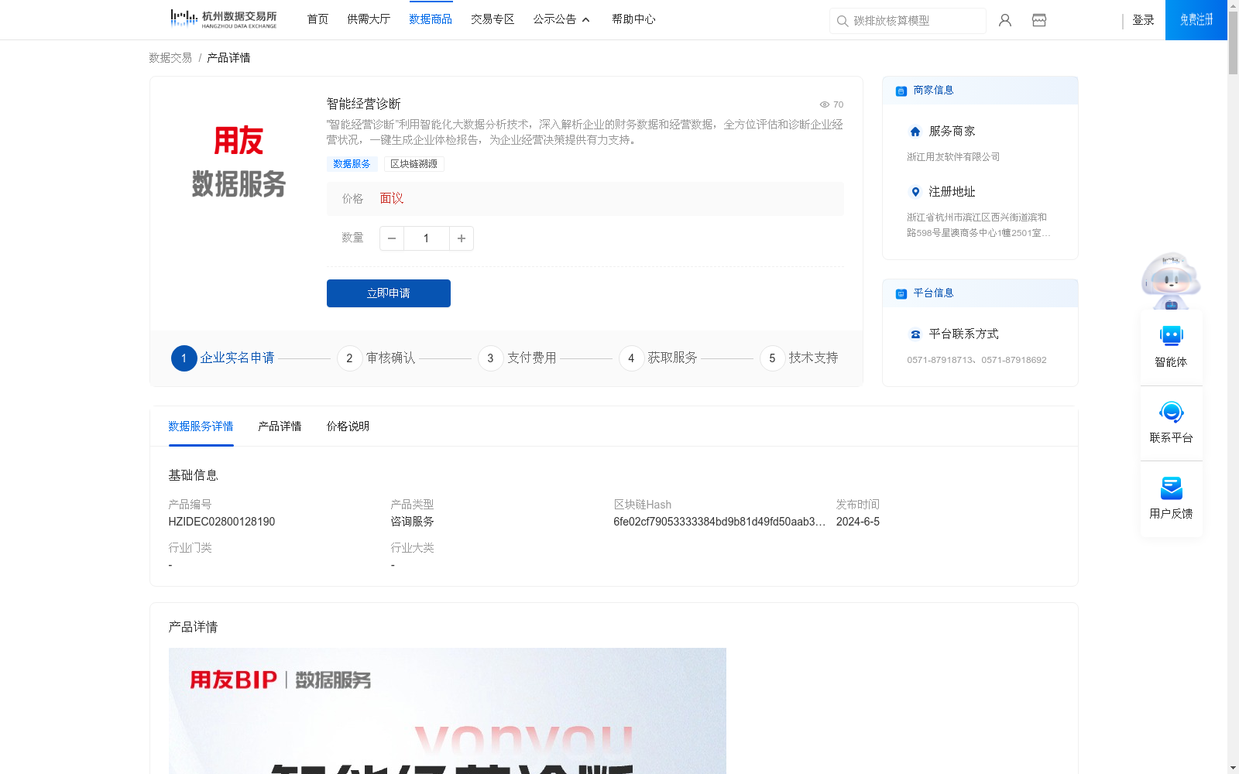Switch to 价格说明 tab
This screenshot has width=1239, height=774.
coord(348,426)
